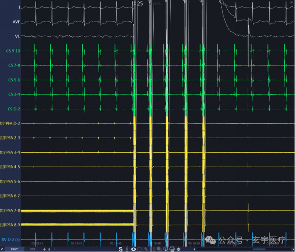The width and height of the screenshot is (295, 252).
Task: Click the overlapping squares icon
Action: pos(158,249)
